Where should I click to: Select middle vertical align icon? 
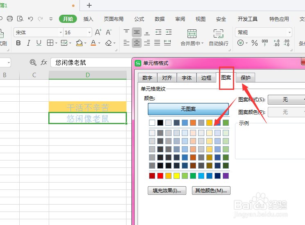click(x=137, y=32)
